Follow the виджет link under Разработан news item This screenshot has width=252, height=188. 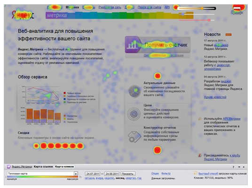pos(226,81)
